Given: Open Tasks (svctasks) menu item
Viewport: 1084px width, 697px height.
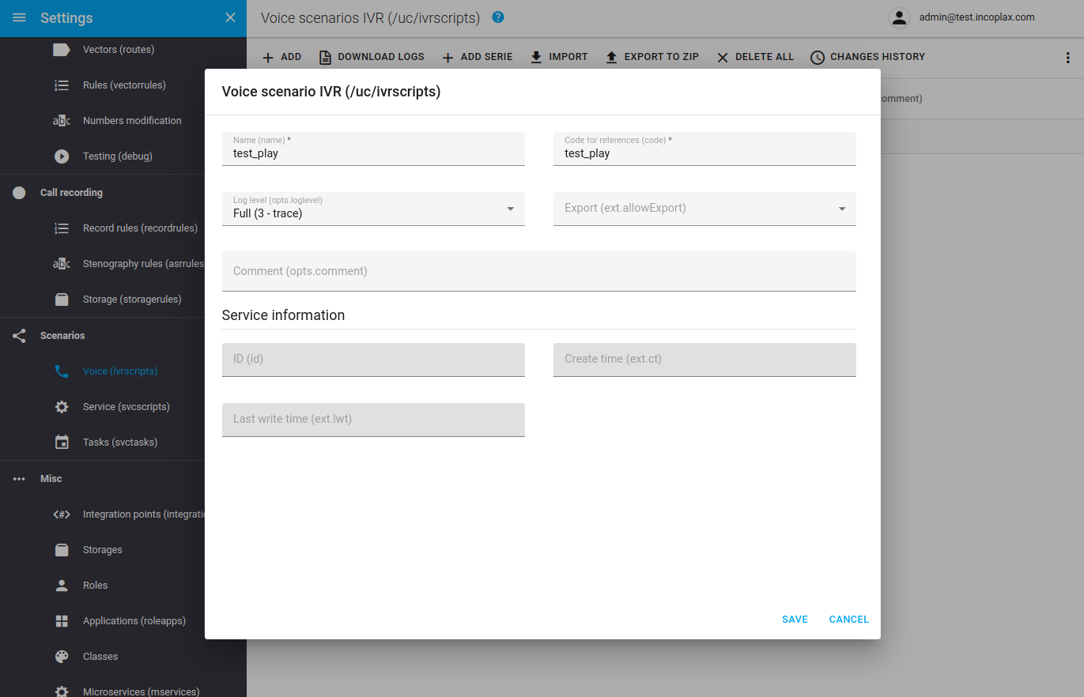Looking at the screenshot, I should (120, 443).
